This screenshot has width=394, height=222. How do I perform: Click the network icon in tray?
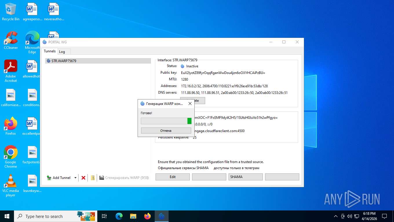point(357,216)
